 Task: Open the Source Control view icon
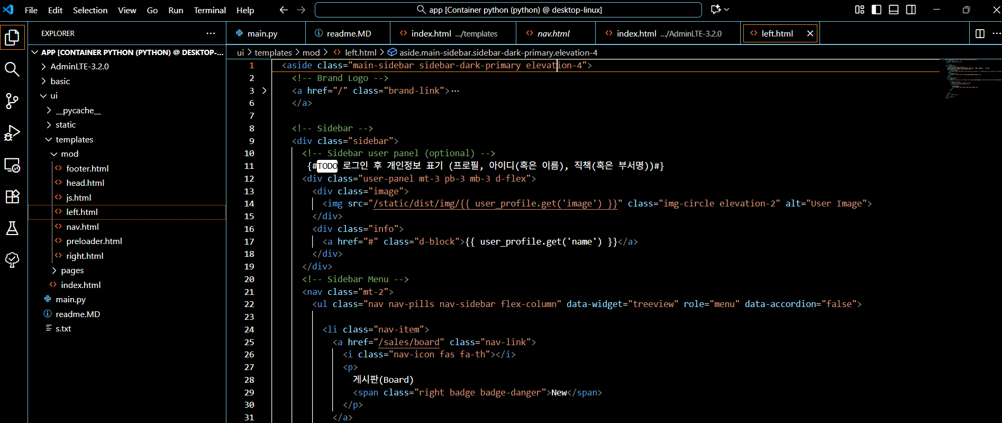pyautogui.click(x=12, y=101)
